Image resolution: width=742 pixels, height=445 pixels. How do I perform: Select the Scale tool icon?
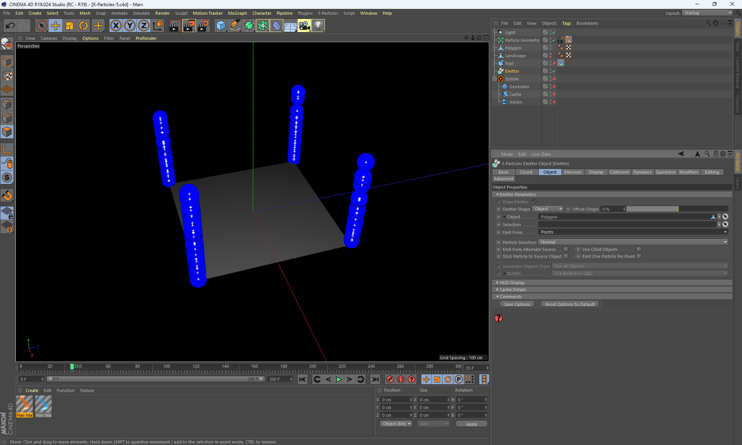point(70,26)
